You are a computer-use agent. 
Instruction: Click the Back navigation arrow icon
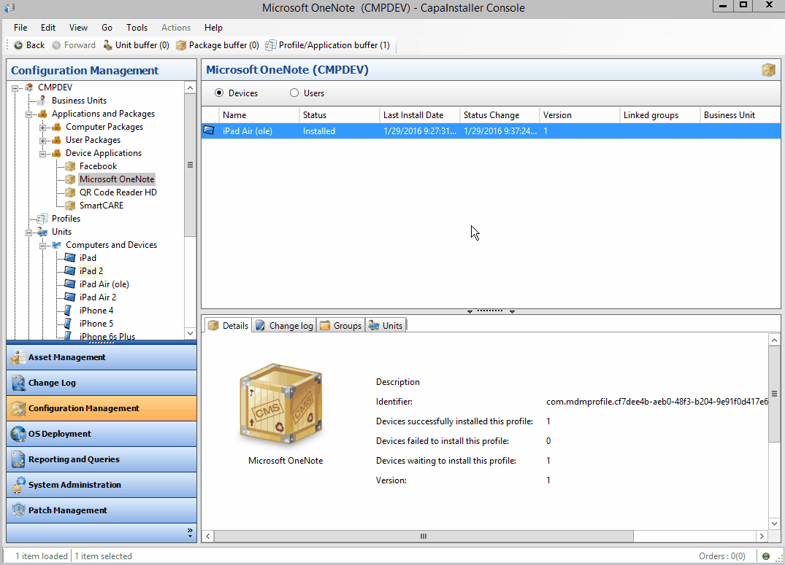(x=18, y=45)
